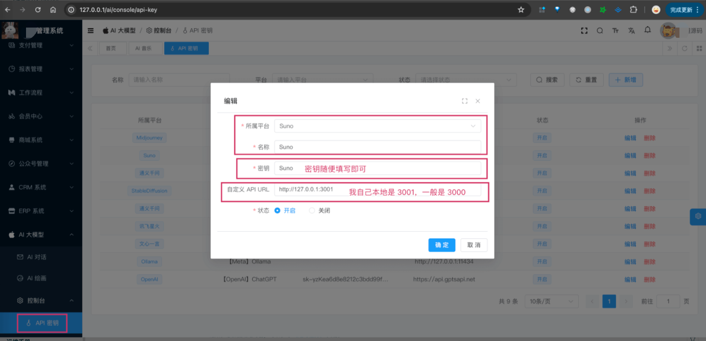Click the browser back arrow
The image size is (706, 341).
[x=8, y=10]
